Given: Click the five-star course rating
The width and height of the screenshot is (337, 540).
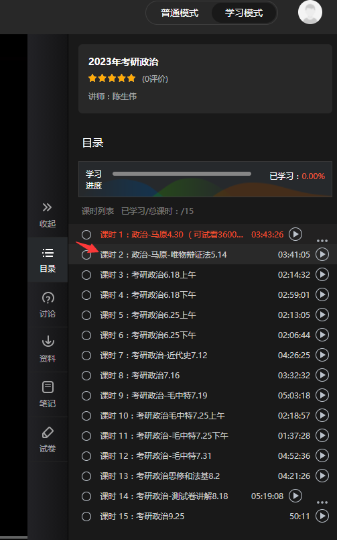Looking at the screenshot, I should tap(112, 78).
